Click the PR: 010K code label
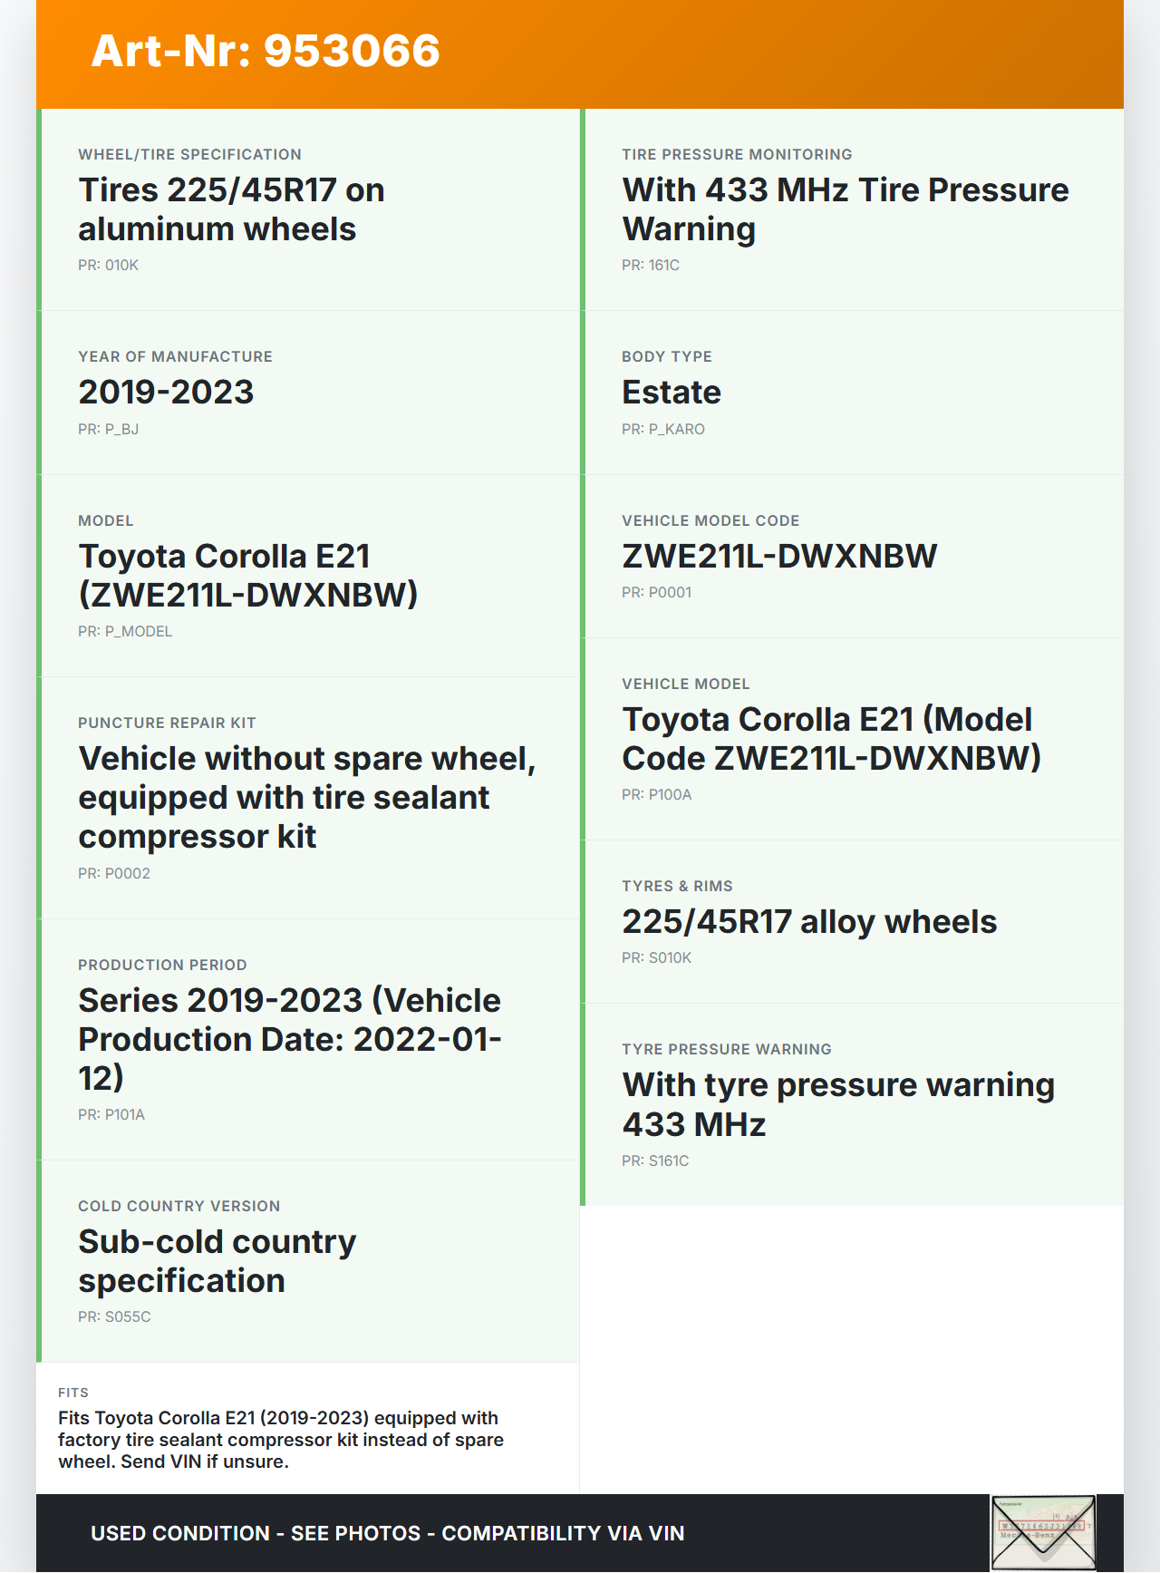Viewport: 1160px width, 1573px height. click(x=109, y=266)
